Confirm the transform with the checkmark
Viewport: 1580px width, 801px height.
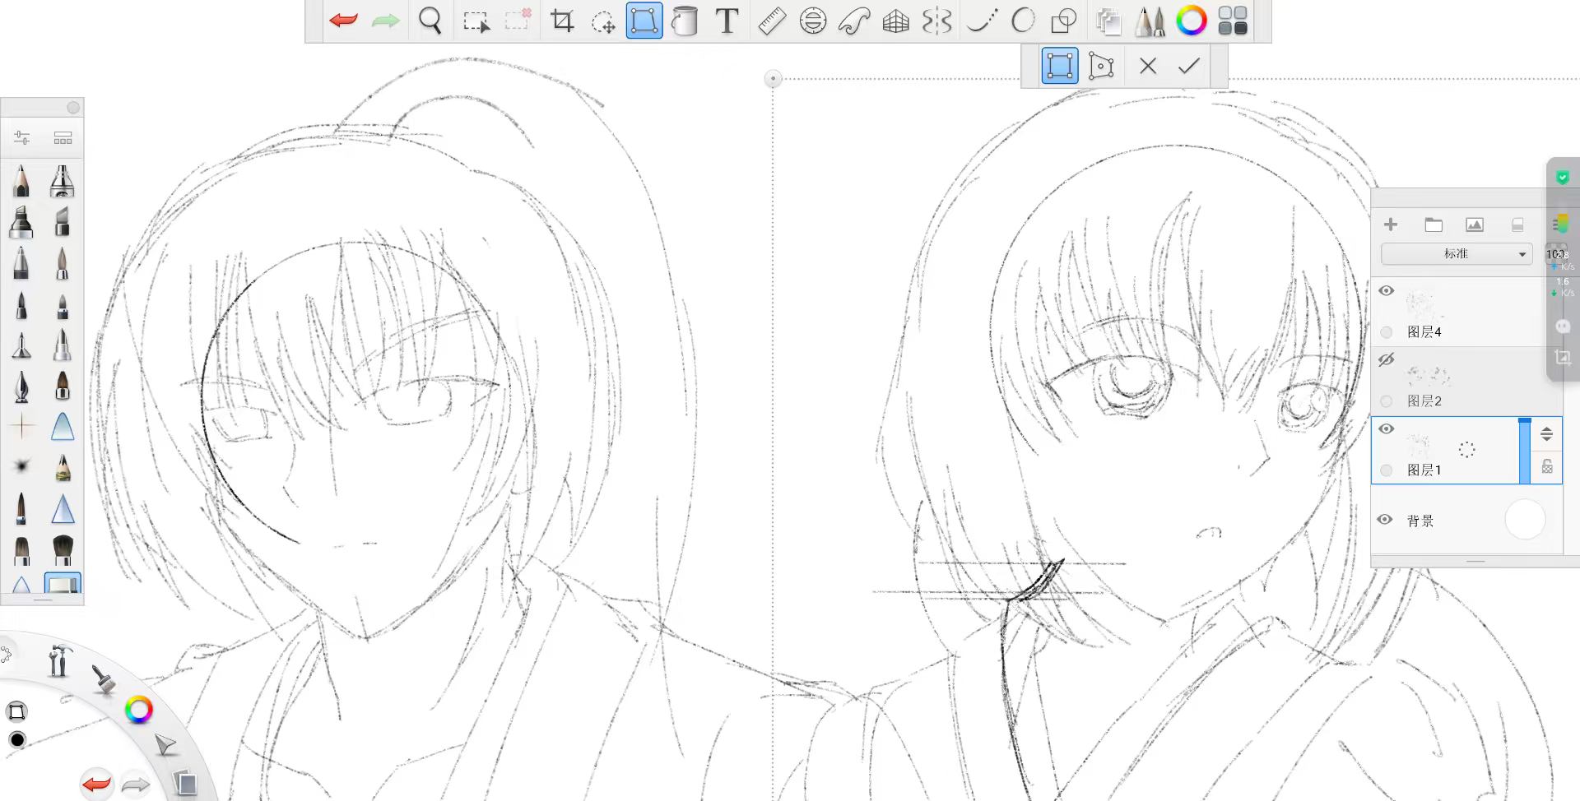pos(1189,66)
